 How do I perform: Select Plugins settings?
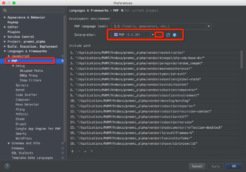(14, 32)
